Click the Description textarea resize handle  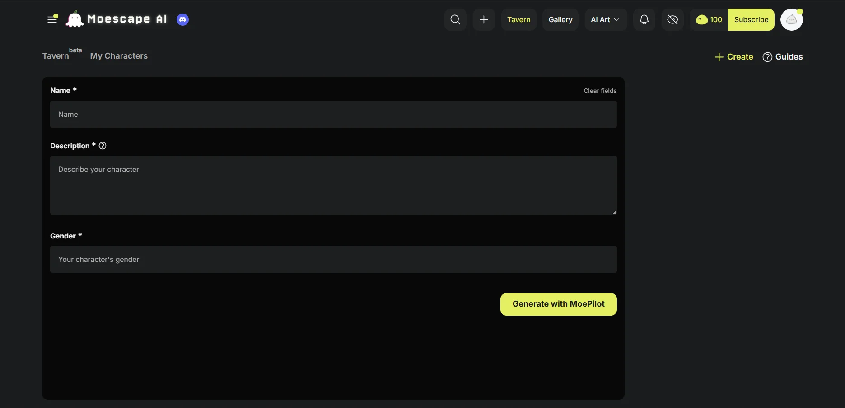[x=614, y=212]
